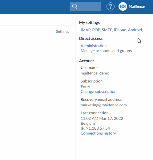This screenshot has height=160, width=153.
Task: Click the IP: 91.183.57.54 text
Action: tap(95, 128)
